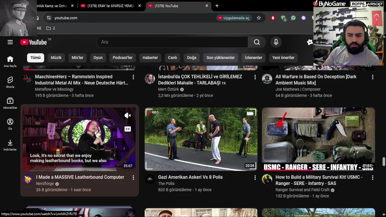Unmute the Leatherbound Computer video preview

click(x=128, y=115)
